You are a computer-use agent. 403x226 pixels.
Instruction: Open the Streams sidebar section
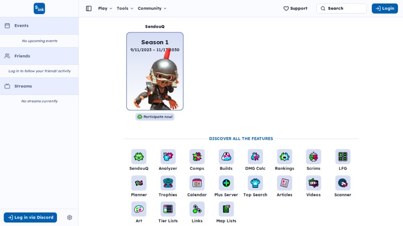(x=39, y=86)
